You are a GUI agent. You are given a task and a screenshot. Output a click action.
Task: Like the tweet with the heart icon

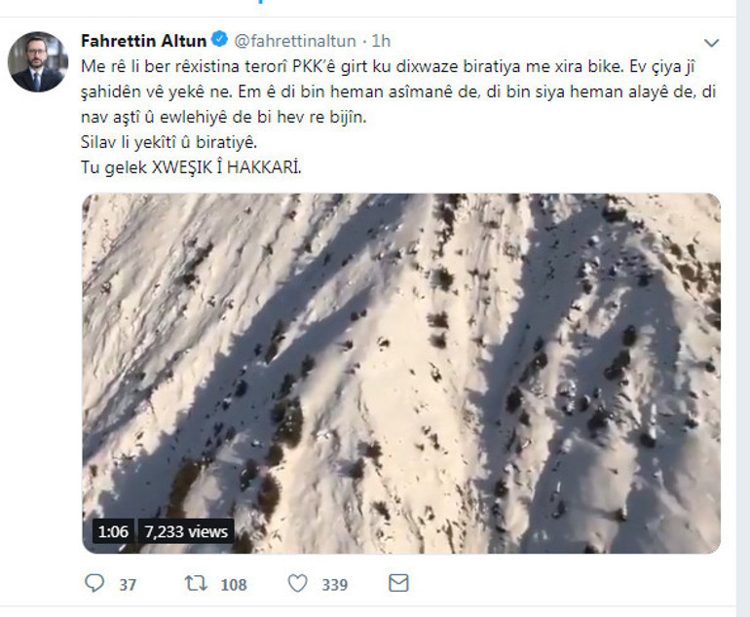tap(297, 584)
